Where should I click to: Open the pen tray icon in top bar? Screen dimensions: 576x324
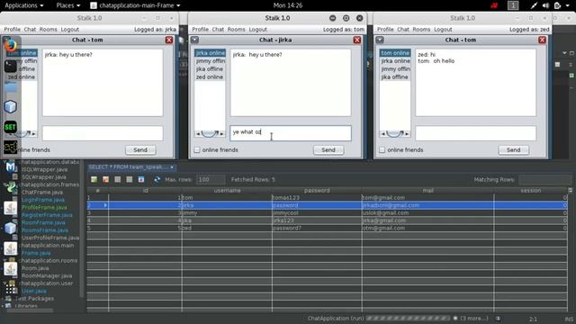point(534,5)
